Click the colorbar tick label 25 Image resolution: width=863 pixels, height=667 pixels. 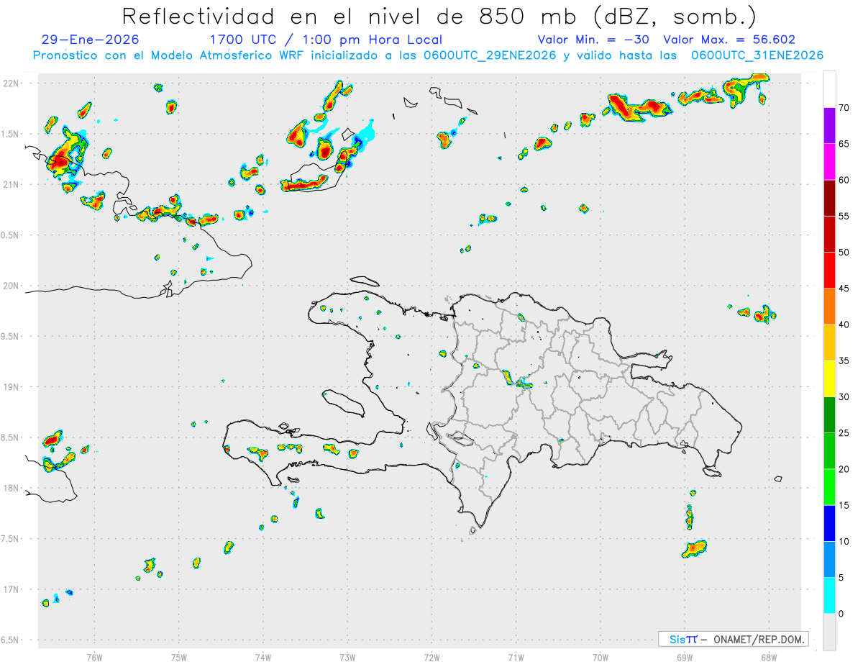tap(844, 432)
